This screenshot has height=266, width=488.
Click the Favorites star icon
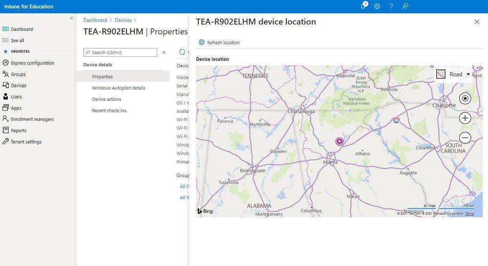5,51
